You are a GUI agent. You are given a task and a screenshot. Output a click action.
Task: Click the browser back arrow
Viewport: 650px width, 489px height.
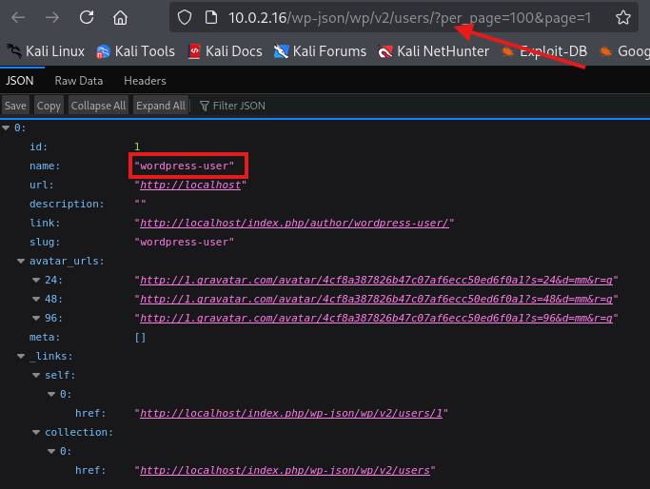pyautogui.click(x=19, y=17)
